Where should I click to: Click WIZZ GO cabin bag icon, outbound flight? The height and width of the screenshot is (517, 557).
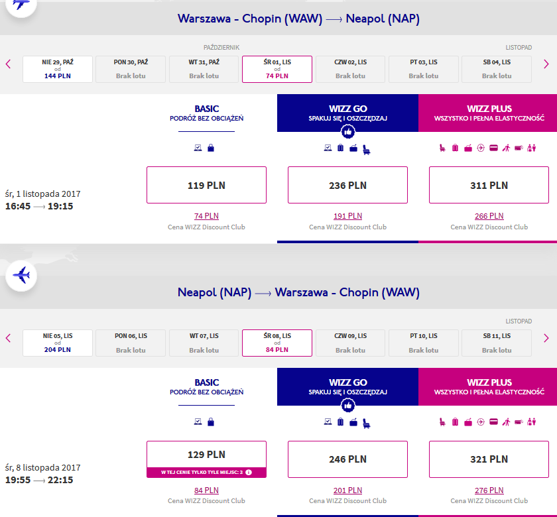click(353, 148)
